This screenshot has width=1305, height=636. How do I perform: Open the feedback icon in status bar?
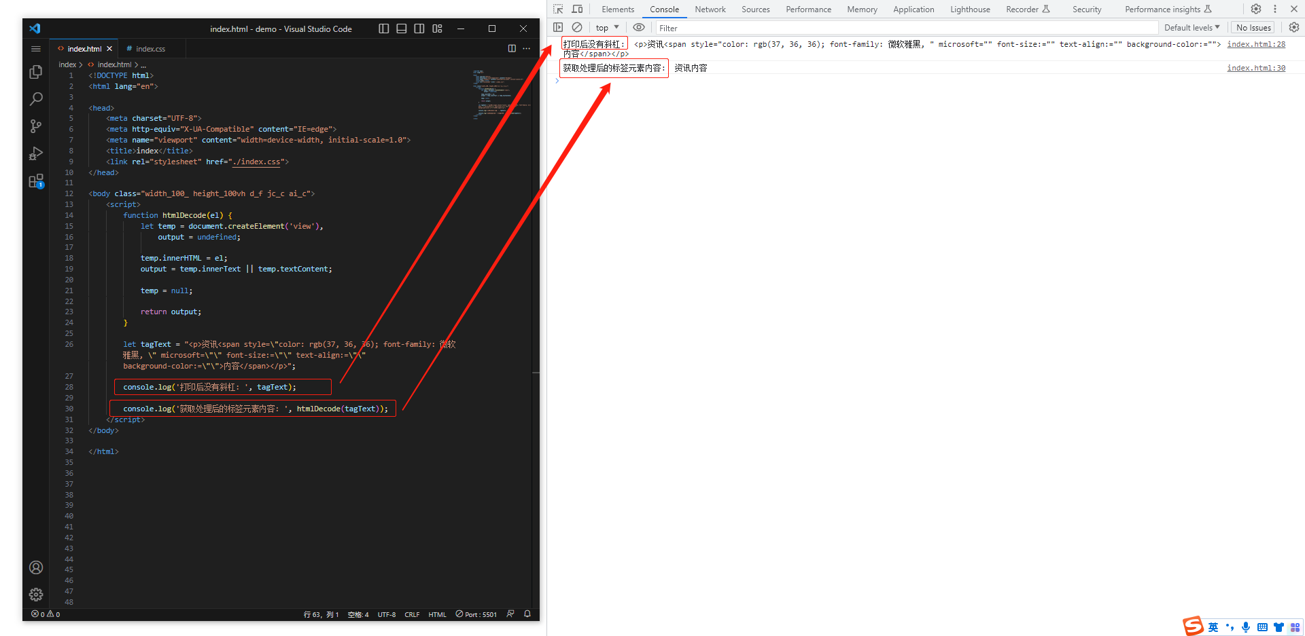510,614
